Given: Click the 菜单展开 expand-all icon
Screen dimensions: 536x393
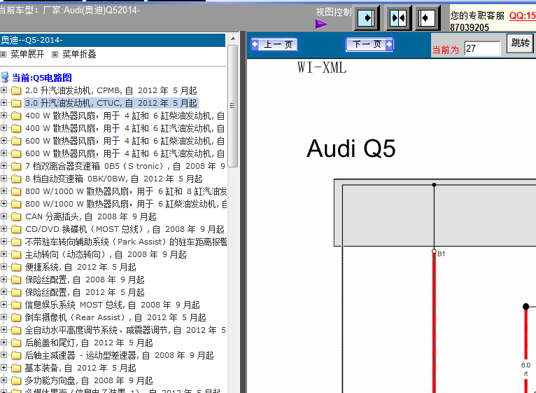Looking at the screenshot, I should pyautogui.click(x=3, y=54).
